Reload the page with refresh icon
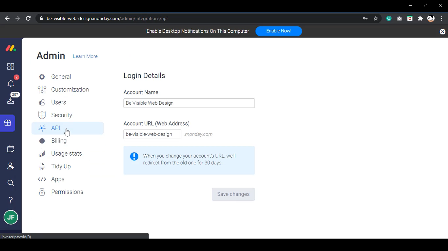Viewport: 448px width, 251px height. coord(28,19)
